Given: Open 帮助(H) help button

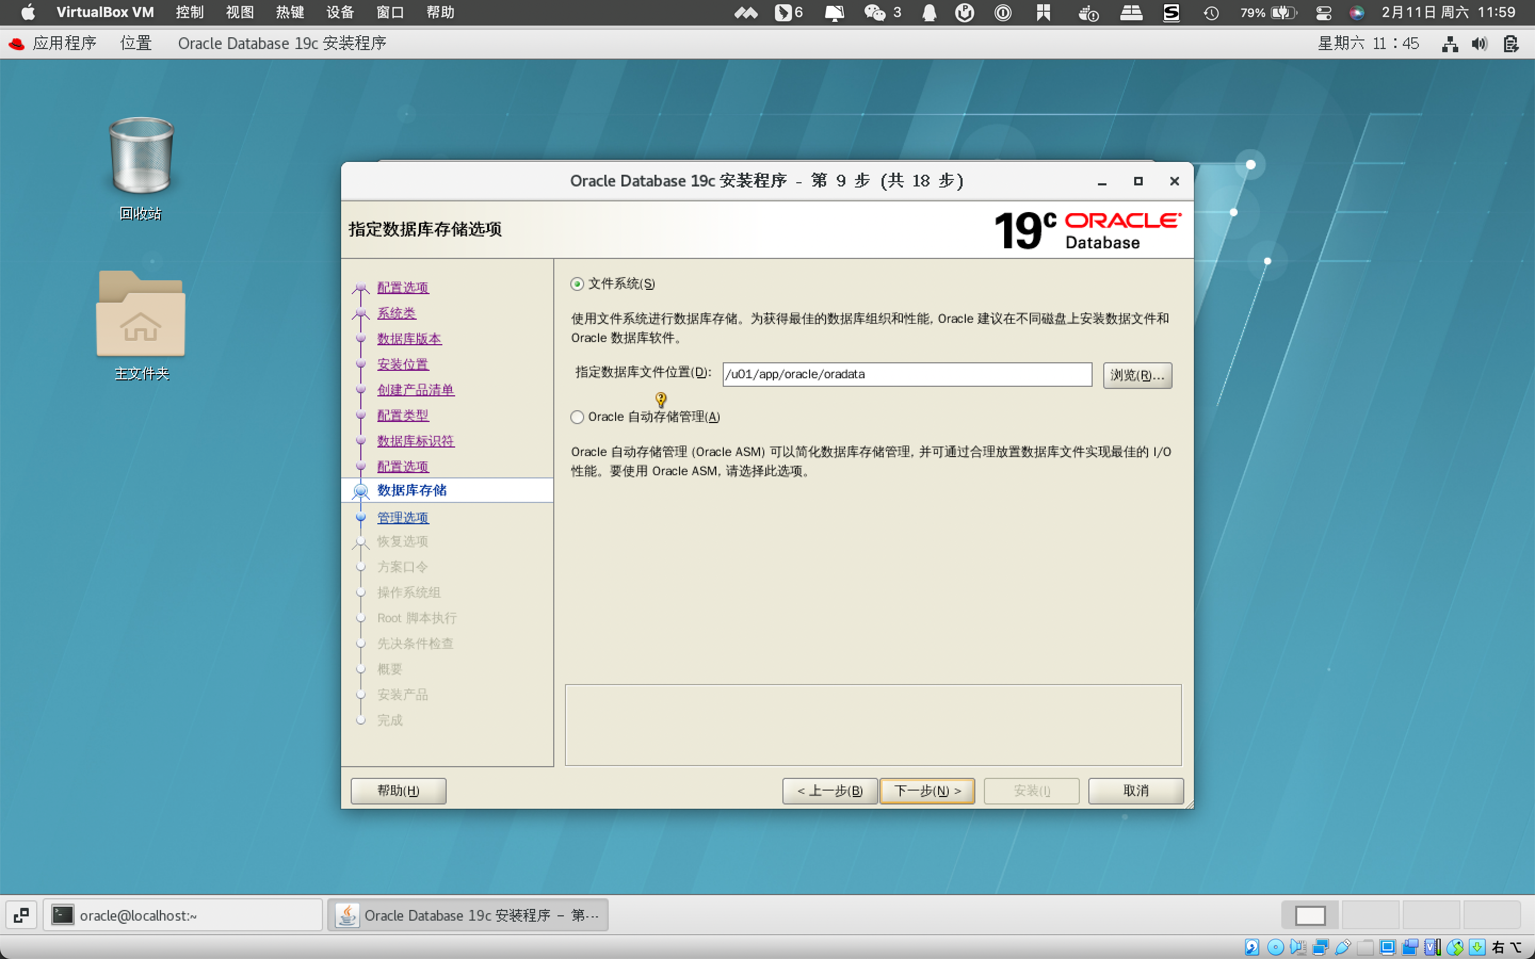Looking at the screenshot, I should [398, 790].
